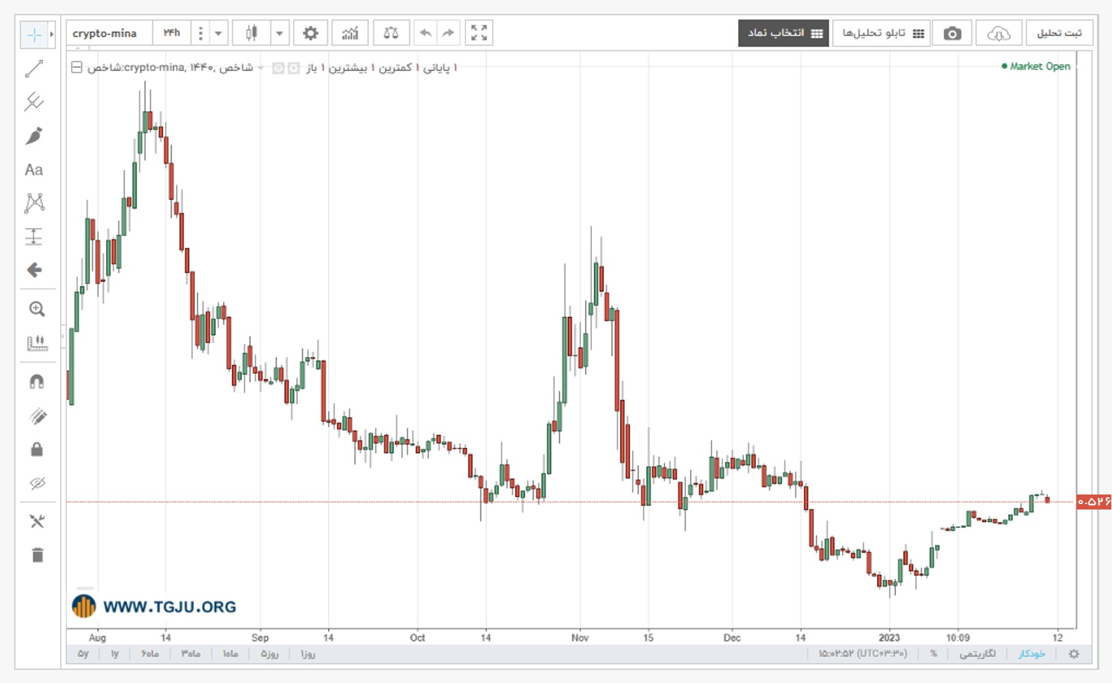This screenshot has height=683, width=1112.
Task: Select the ۶ماه time range
Action: coord(150,654)
